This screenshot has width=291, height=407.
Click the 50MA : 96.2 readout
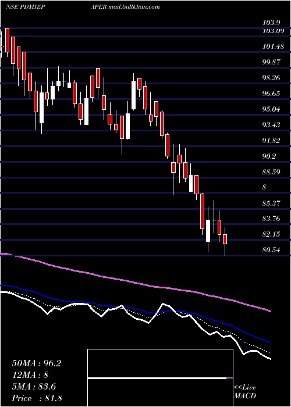point(36,363)
